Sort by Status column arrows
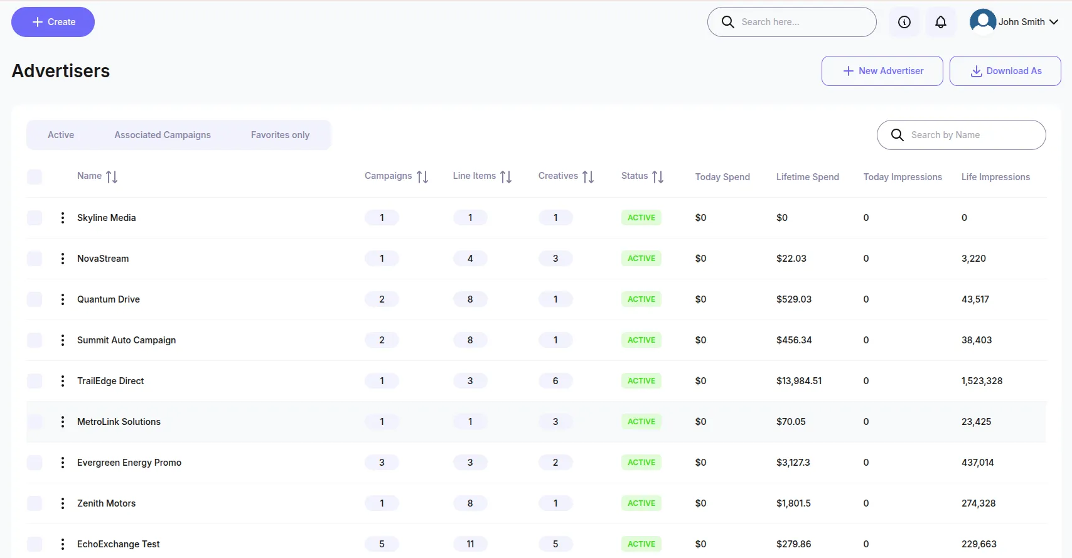Image resolution: width=1072 pixels, height=558 pixels. pos(658,177)
